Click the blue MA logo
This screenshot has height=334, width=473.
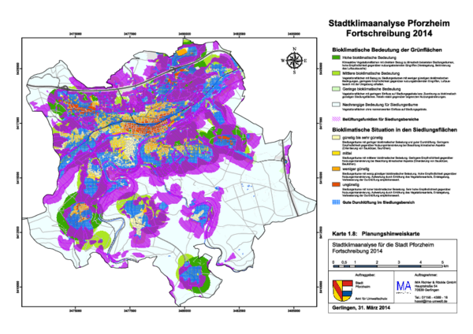(403, 287)
